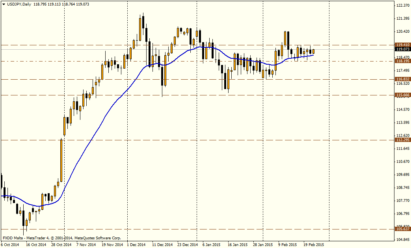Click the 112.295 price level label
This screenshot has height=248, width=411.
[402, 140]
